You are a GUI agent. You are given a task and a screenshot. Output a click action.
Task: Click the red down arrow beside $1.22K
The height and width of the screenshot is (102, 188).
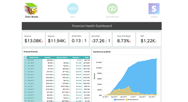coord(156,41)
